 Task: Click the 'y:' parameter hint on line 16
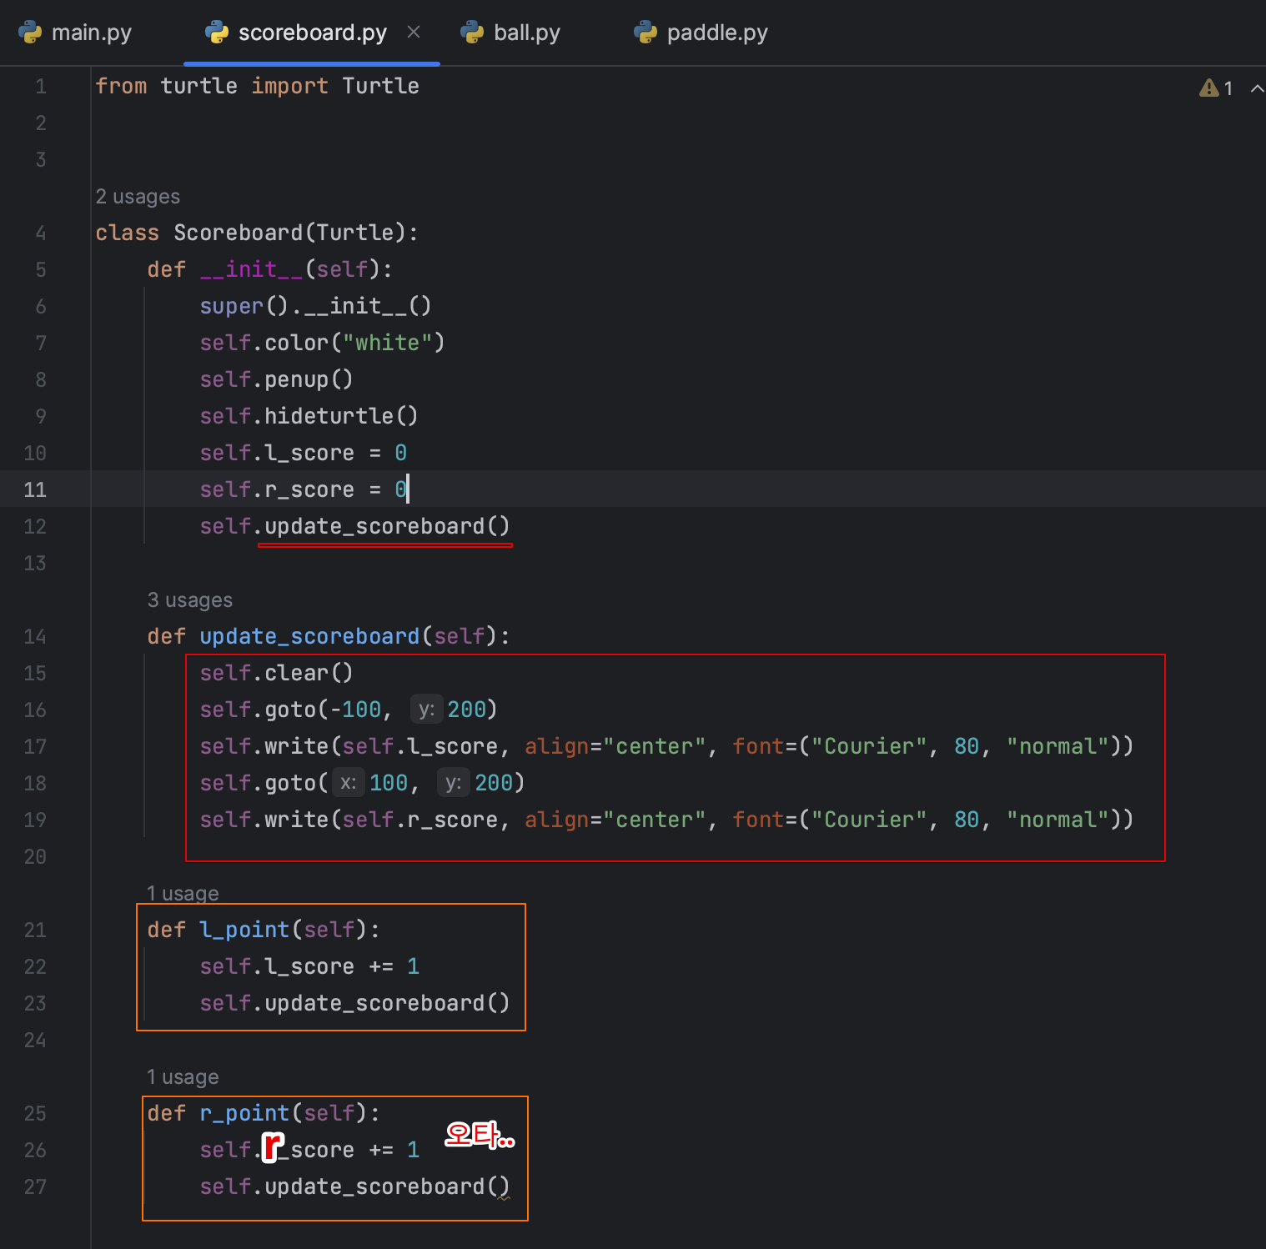(426, 710)
